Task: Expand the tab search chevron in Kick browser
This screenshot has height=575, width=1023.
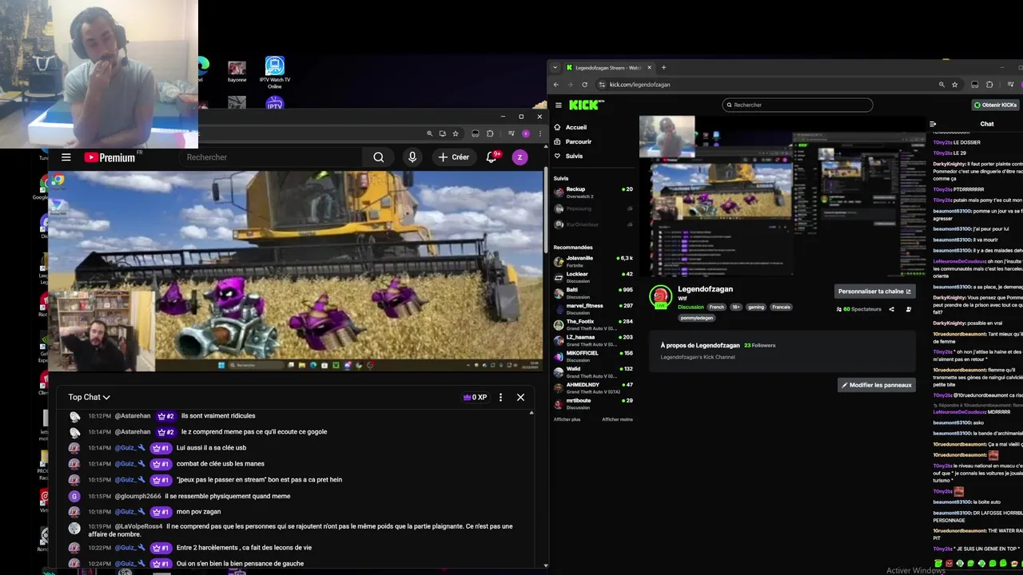Action: [555, 68]
